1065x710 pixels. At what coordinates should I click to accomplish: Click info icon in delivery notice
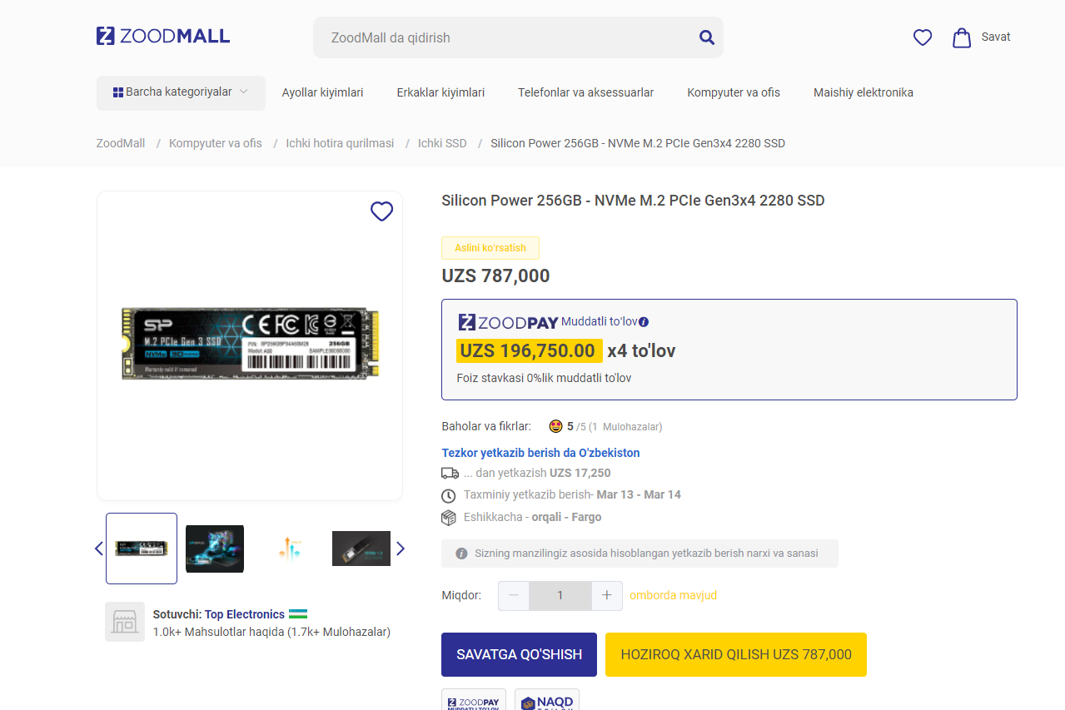[461, 554]
